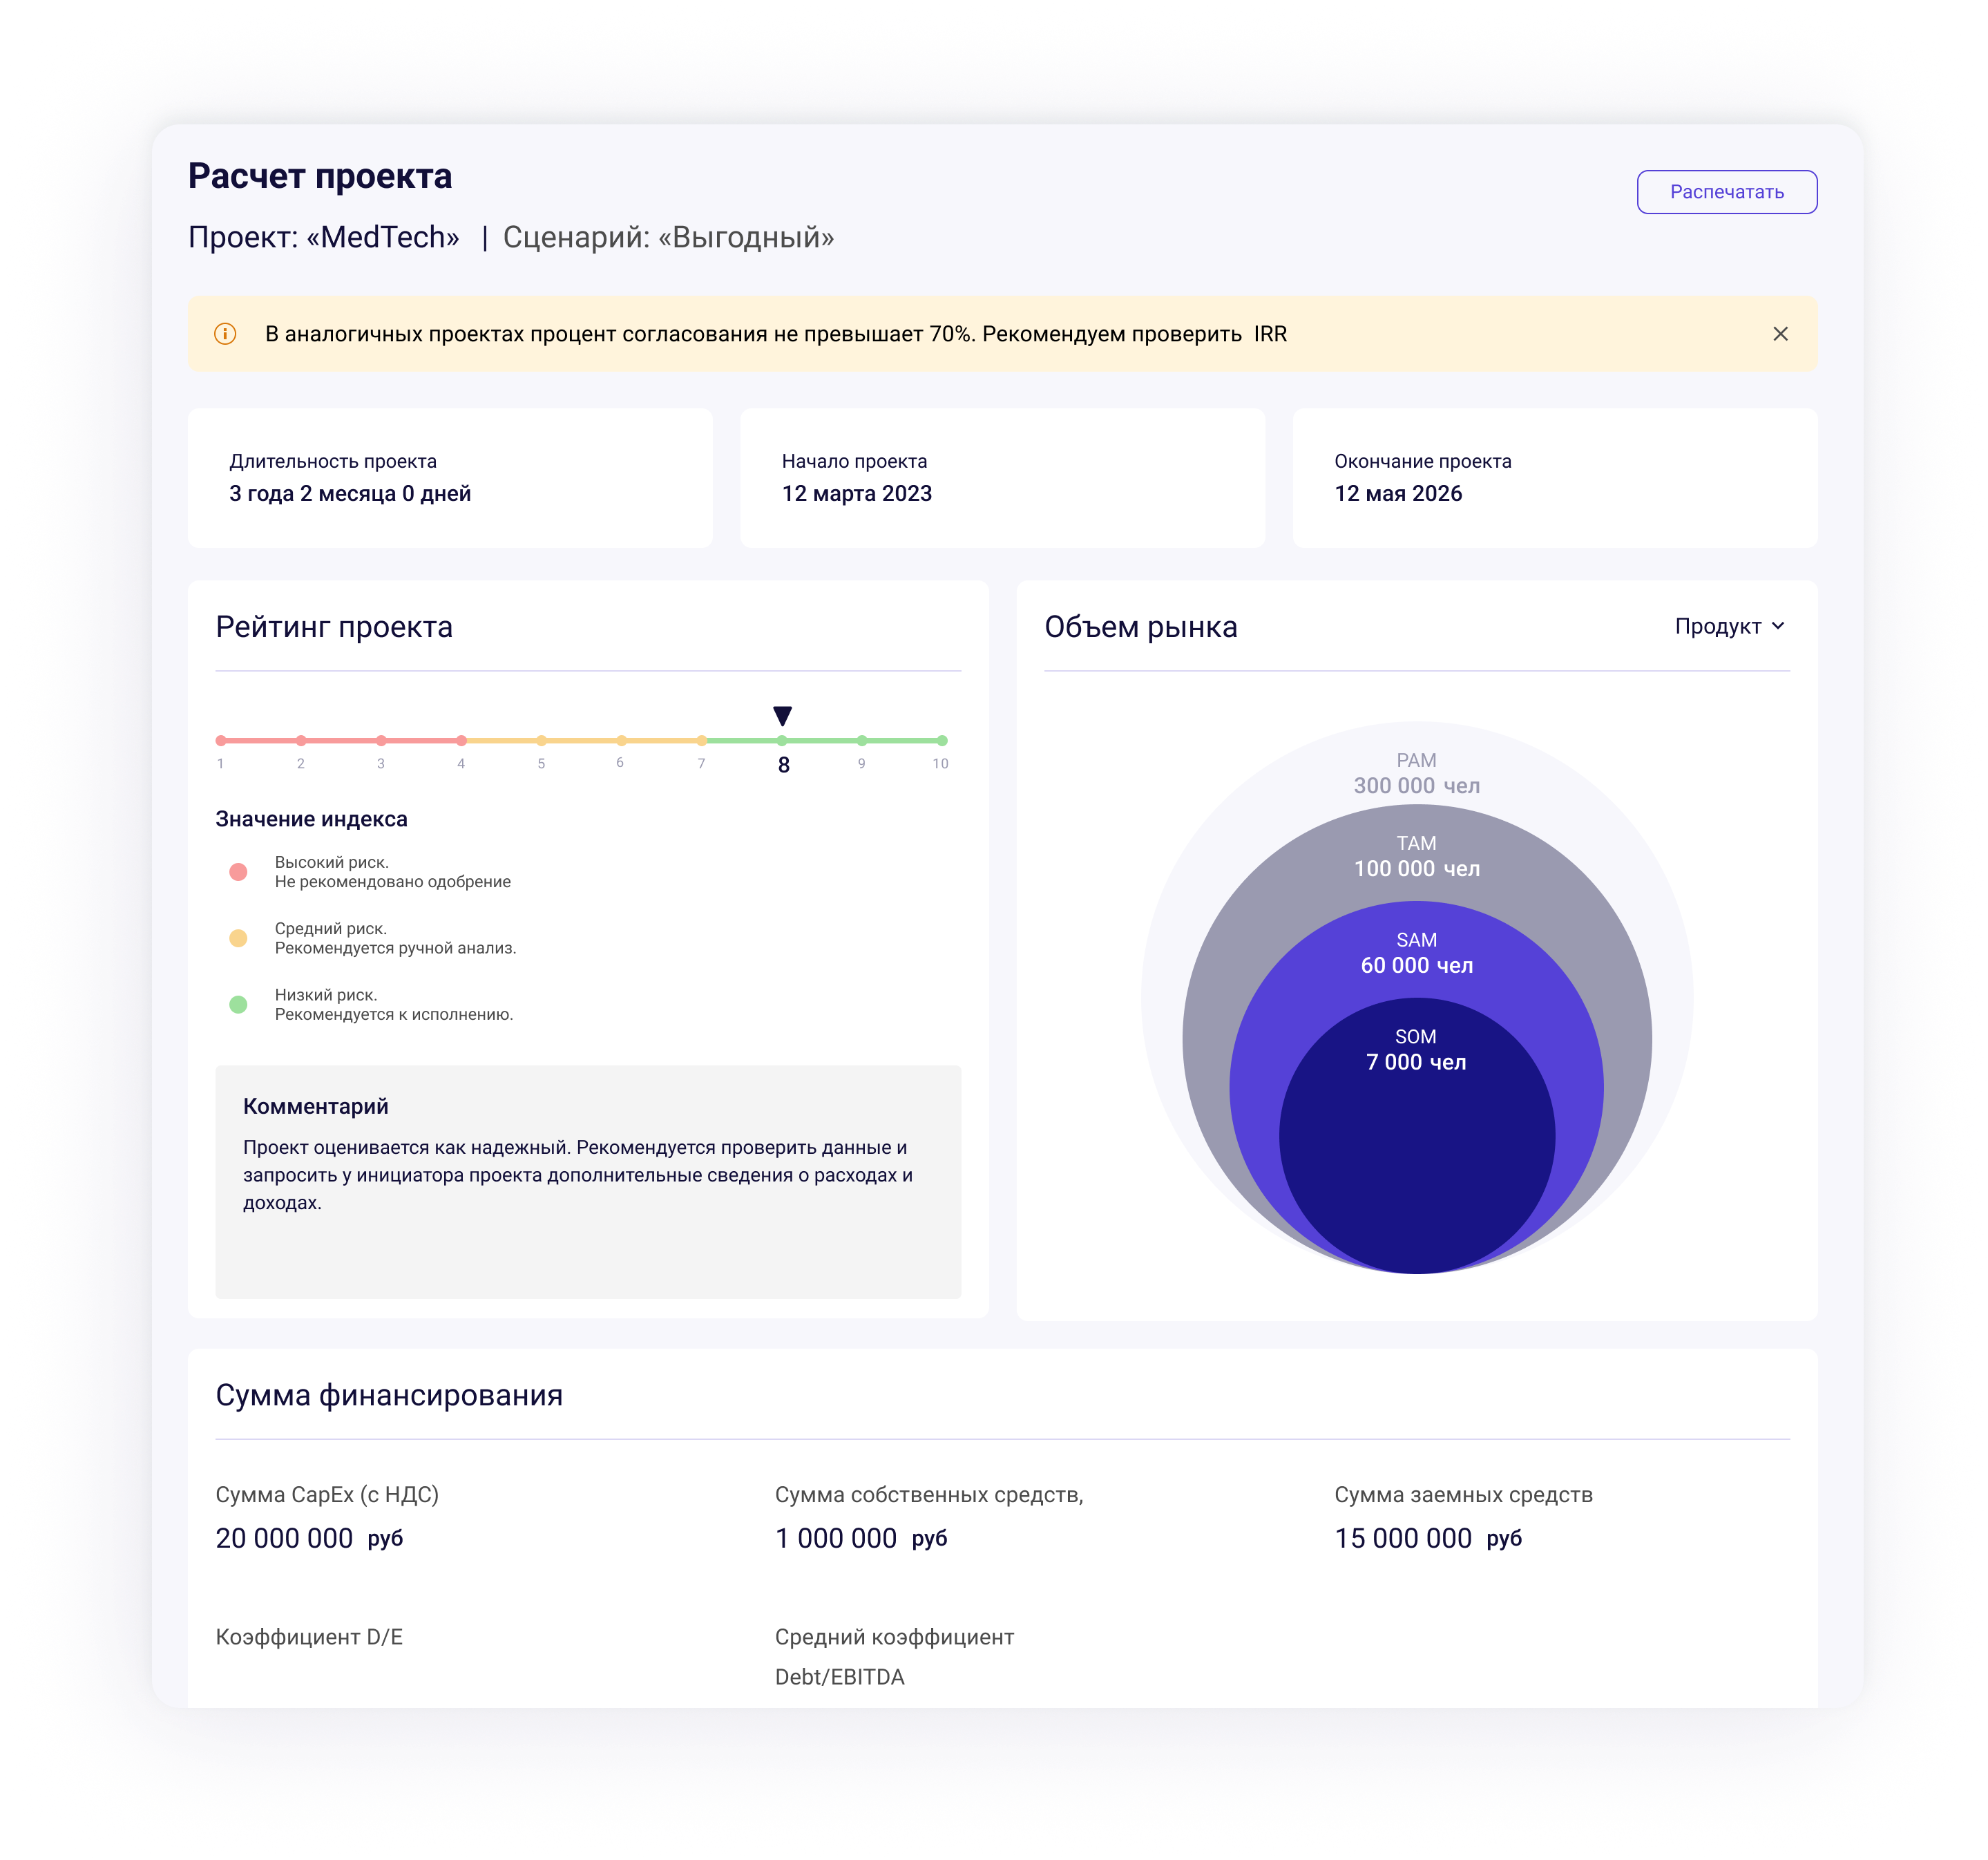The width and height of the screenshot is (1988, 1860).
Task: Click the Начало проекта date card
Action: tap(1002, 478)
